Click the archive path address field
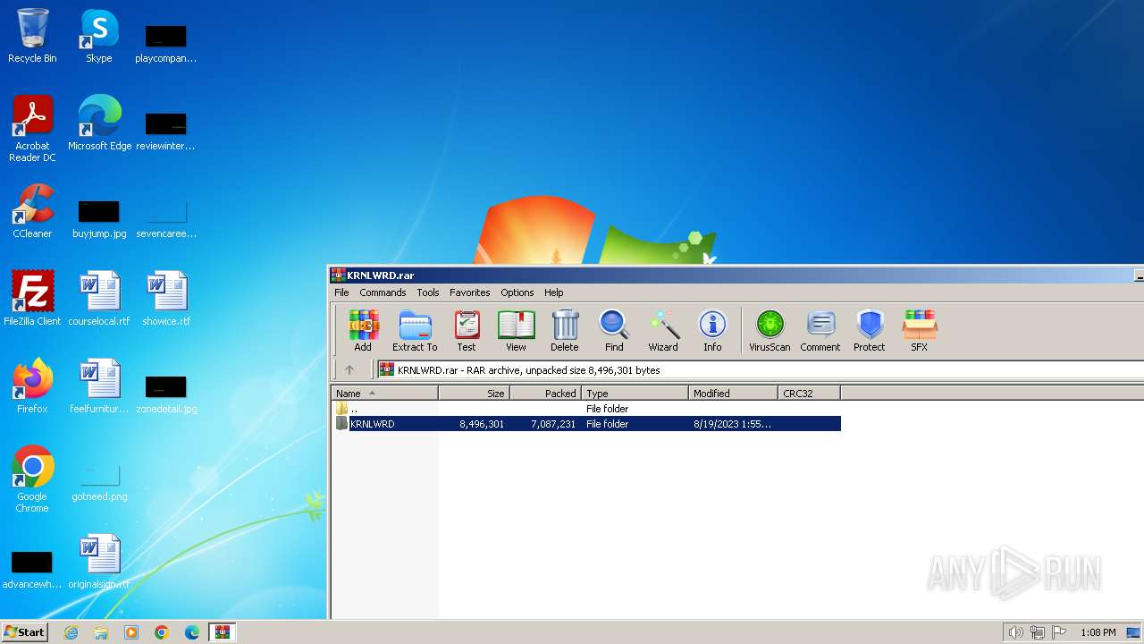Image resolution: width=1144 pixels, height=644 pixels. (760, 369)
